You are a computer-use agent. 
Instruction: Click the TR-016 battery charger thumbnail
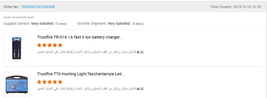(x=17, y=48)
